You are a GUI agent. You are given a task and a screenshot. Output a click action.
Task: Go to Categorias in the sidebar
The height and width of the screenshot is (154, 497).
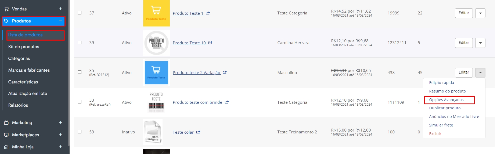click(19, 58)
